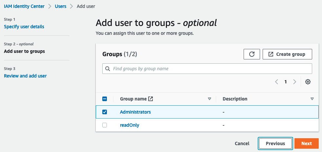Click the Groups (1/2) heading
This screenshot has height=152, width=322.
pyautogui.click(x=120, y=54)
